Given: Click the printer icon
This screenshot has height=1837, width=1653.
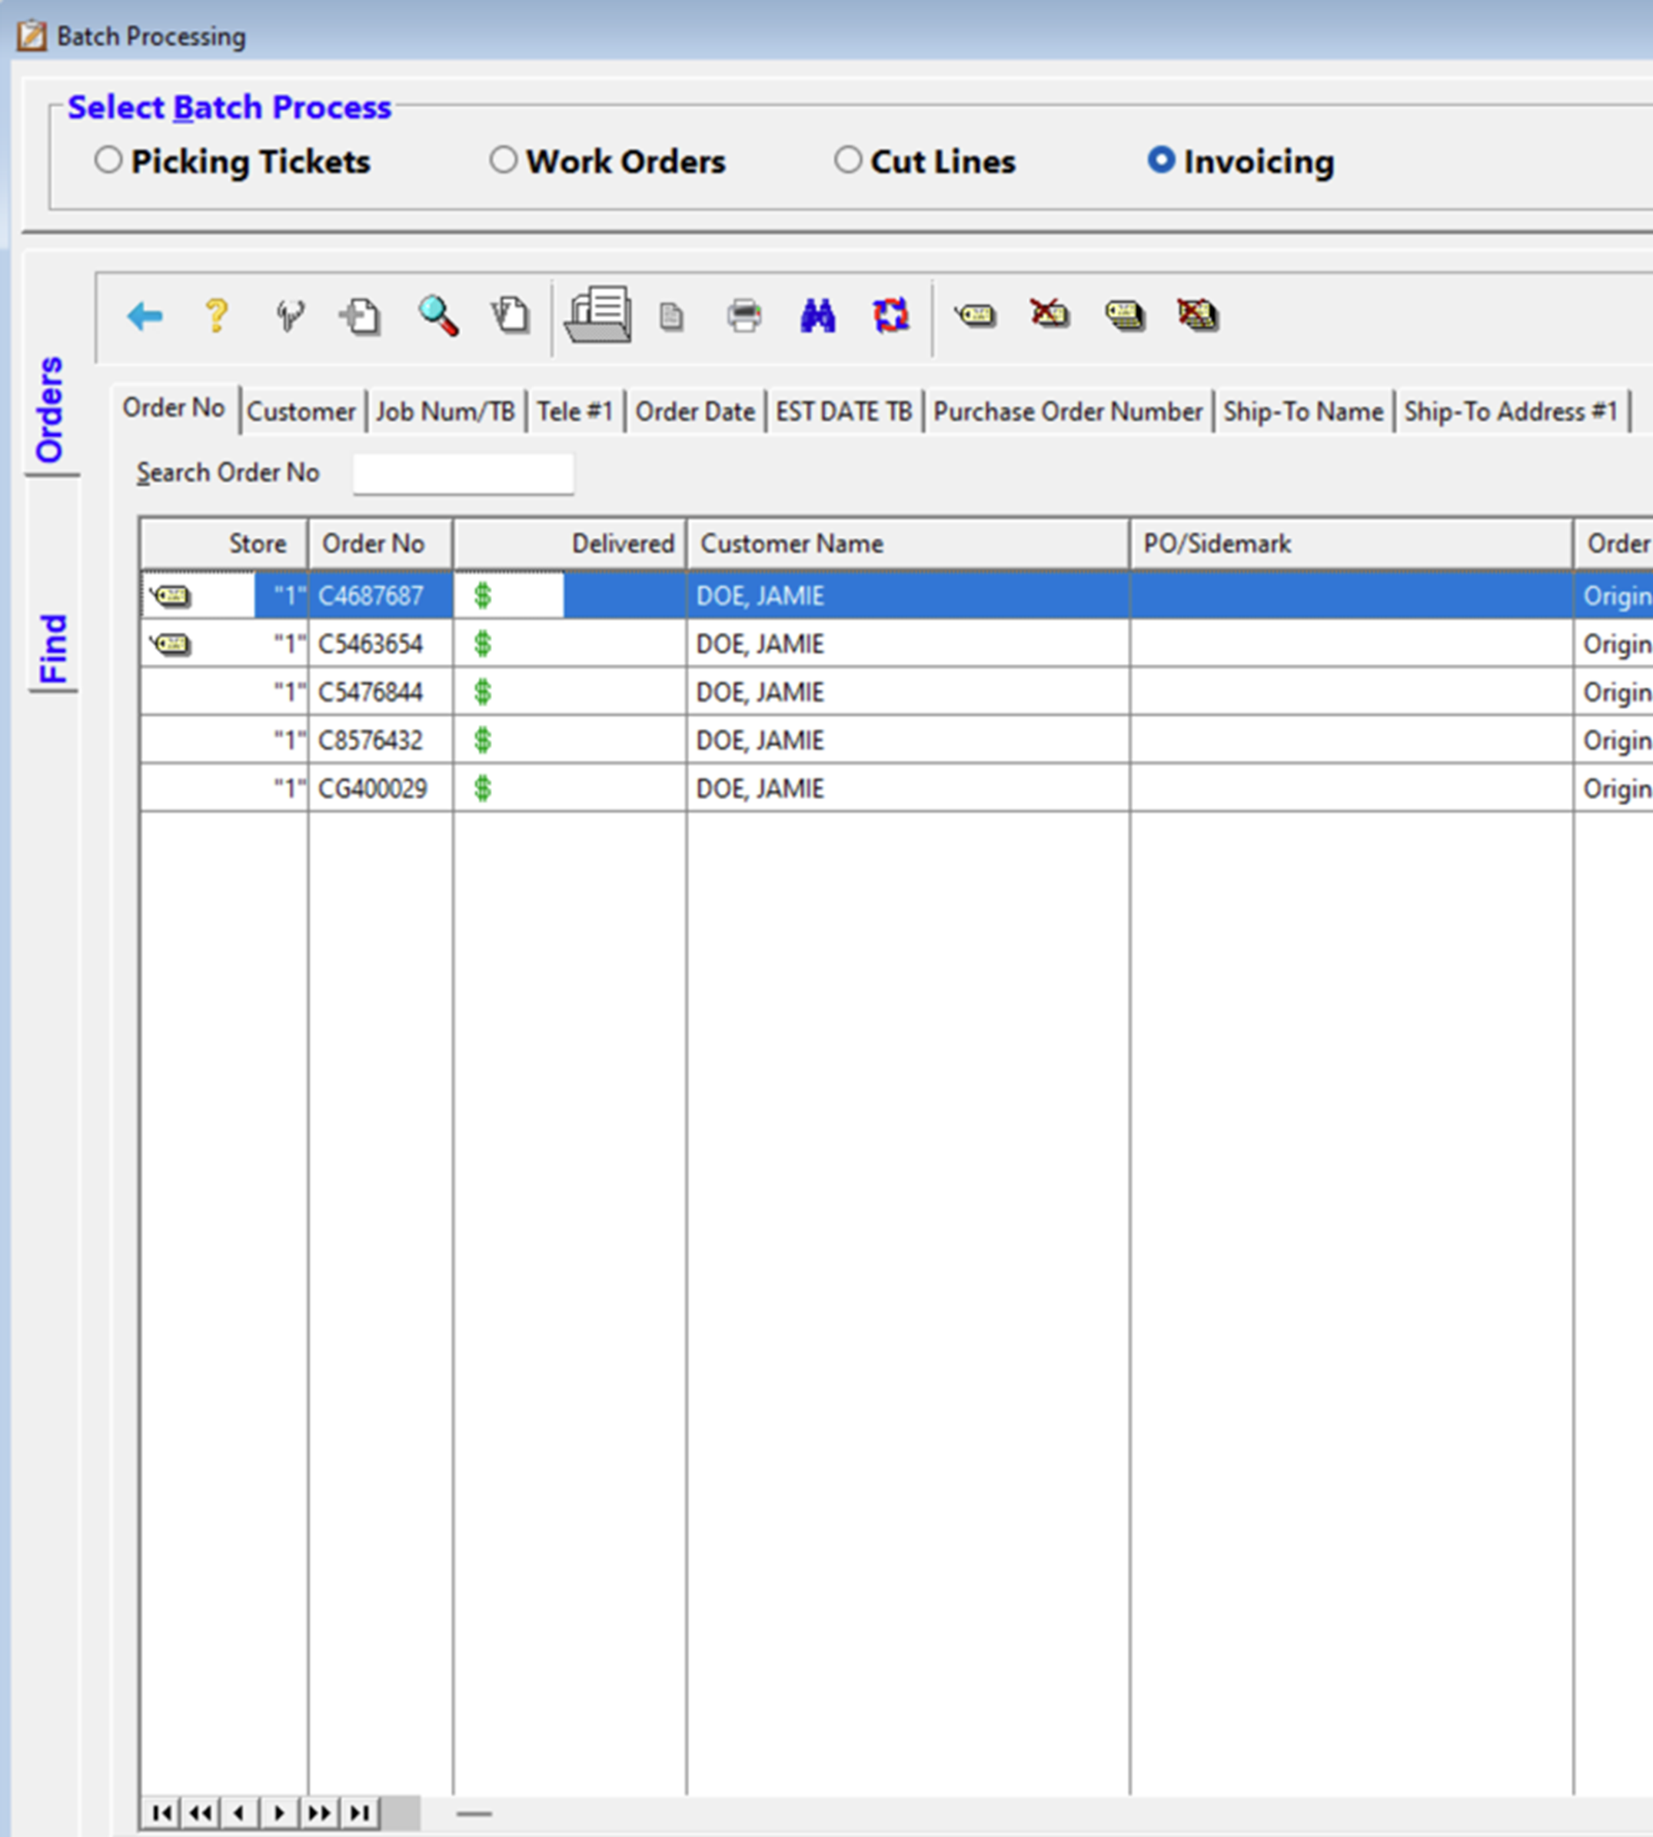Looking at the screenshot, I should coord(745,315).
